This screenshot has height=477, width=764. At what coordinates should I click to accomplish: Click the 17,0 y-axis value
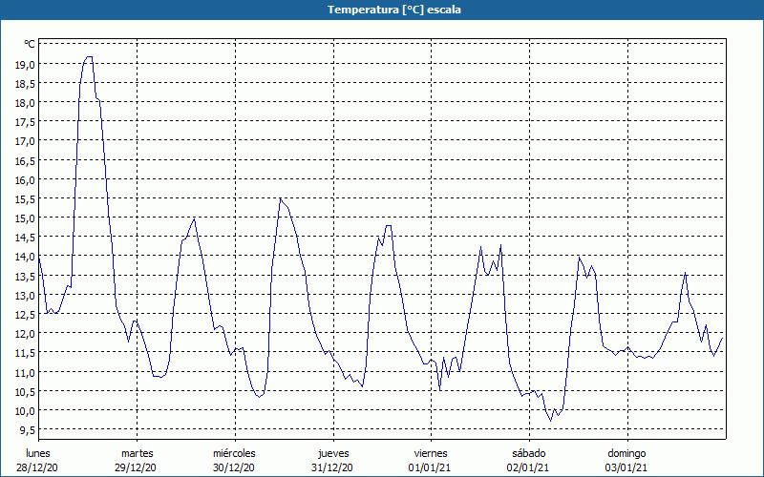(x=26, y=141)
